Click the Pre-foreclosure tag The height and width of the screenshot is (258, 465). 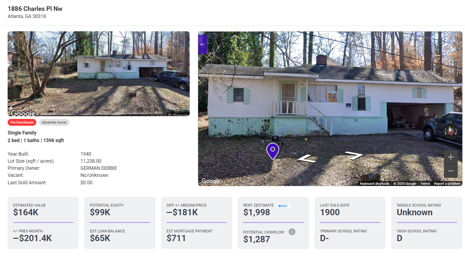click(22, 122)
